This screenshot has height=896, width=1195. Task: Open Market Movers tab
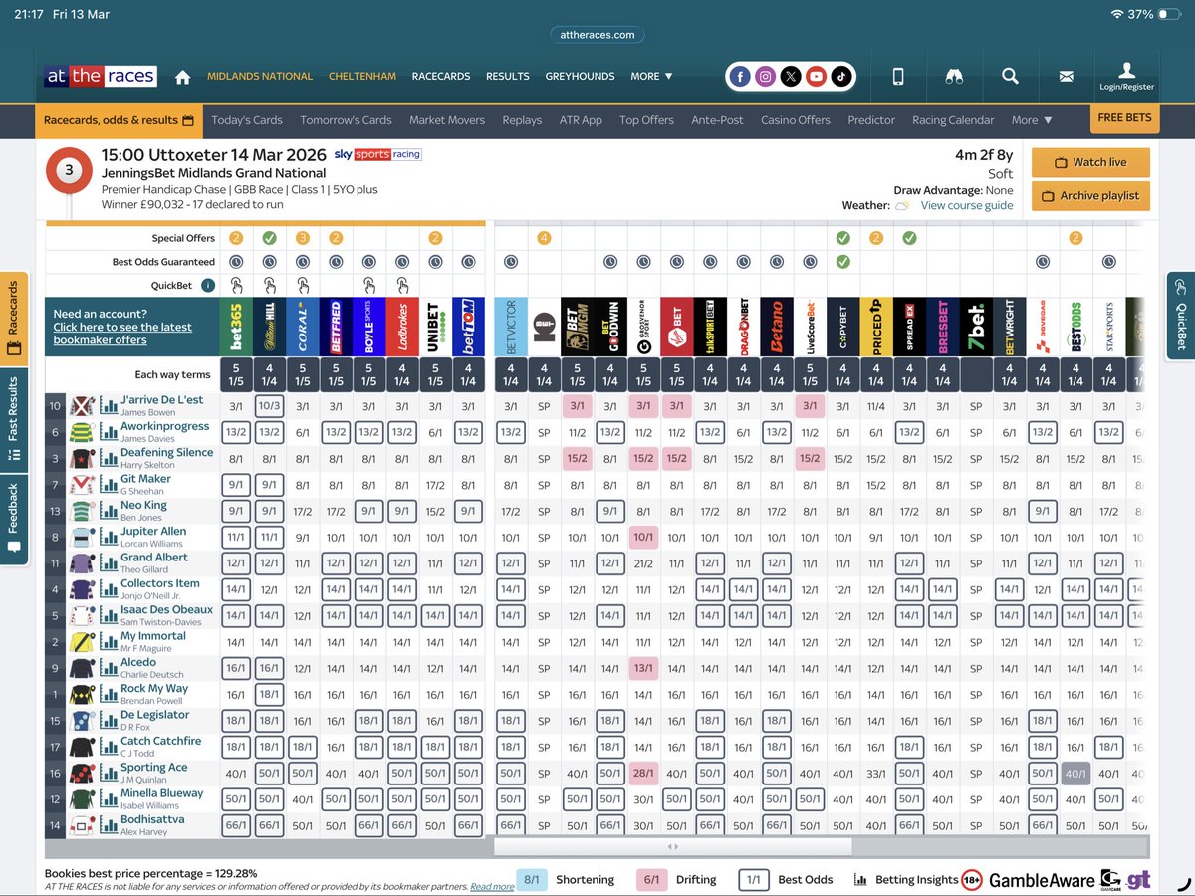pyautogui.click(x=447, y=120)
